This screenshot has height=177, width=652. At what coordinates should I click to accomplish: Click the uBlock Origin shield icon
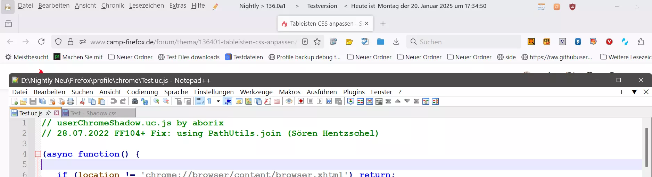tap(572, 7)
